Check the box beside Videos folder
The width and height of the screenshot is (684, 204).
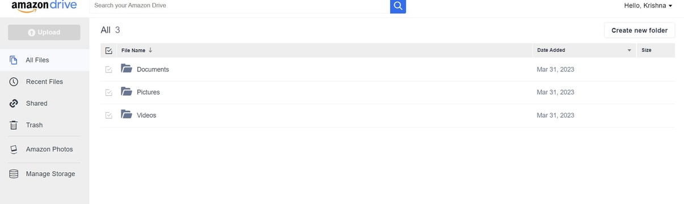click(x=109, y=116)
